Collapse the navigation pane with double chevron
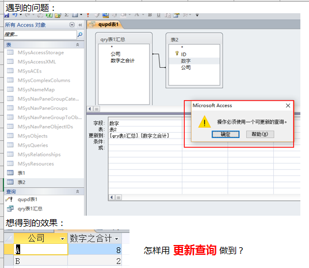 coord(80,25)
